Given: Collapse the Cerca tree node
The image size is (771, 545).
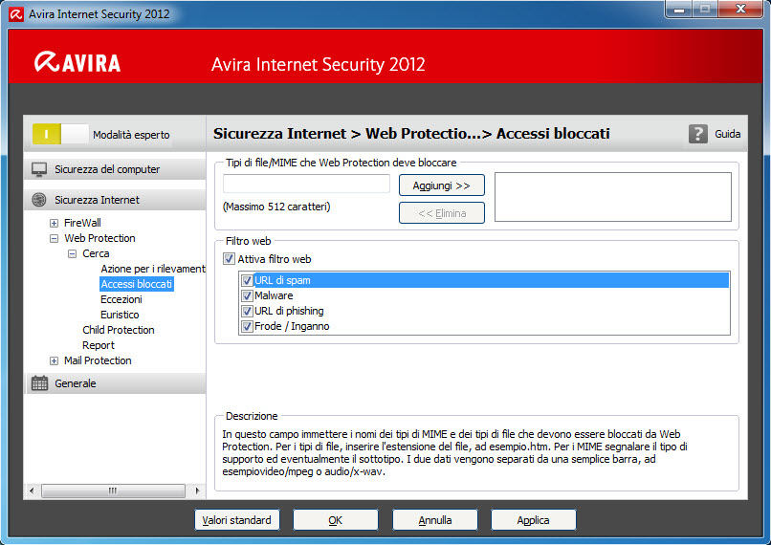Looking at the screenshot, I should click(72, 254).
